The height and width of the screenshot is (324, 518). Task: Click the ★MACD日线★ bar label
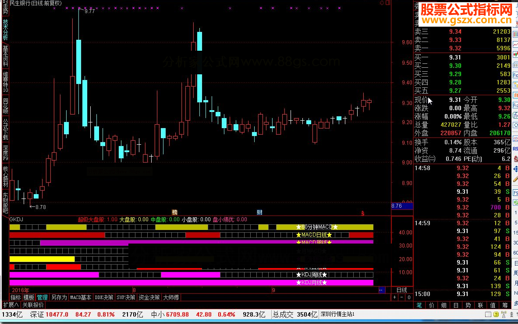[x=314, y=235]
